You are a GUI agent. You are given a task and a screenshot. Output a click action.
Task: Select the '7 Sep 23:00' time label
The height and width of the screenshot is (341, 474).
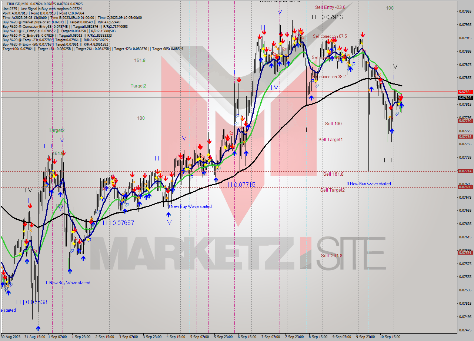pos(294,337)
